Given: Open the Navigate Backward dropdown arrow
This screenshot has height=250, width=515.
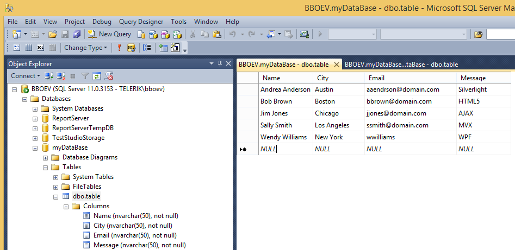Looking at the screenshot, I should (x=279, y=34).
